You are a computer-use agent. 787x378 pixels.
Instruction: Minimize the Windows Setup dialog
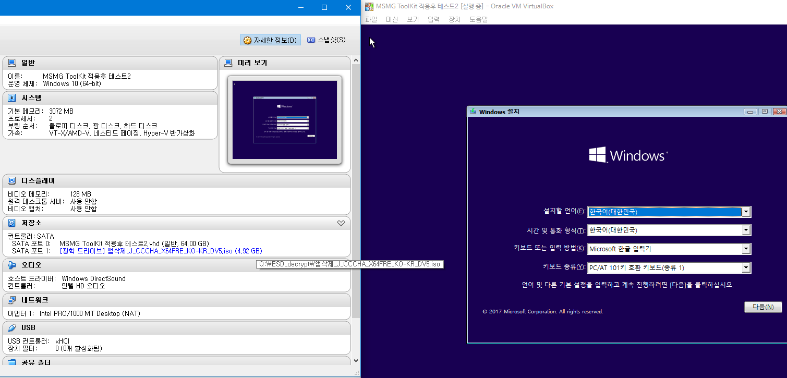751,112
